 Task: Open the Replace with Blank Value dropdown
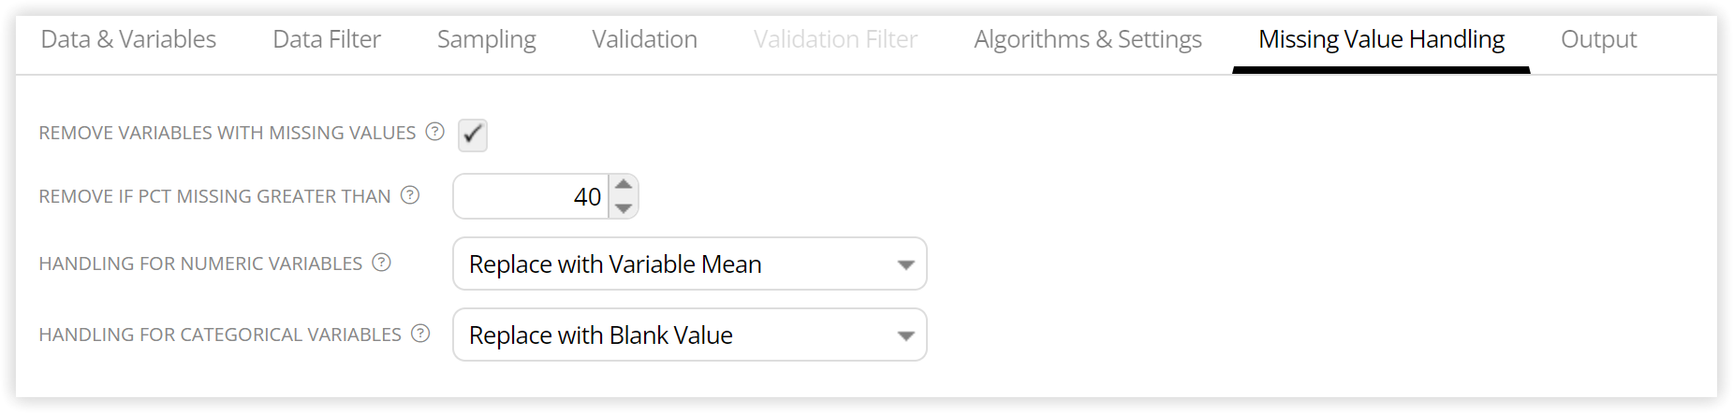pos(690,335)
